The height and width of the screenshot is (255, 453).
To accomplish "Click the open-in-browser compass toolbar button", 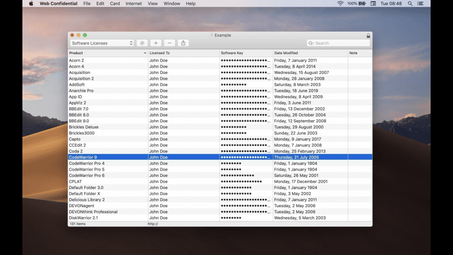I will [x=142, y=43].
